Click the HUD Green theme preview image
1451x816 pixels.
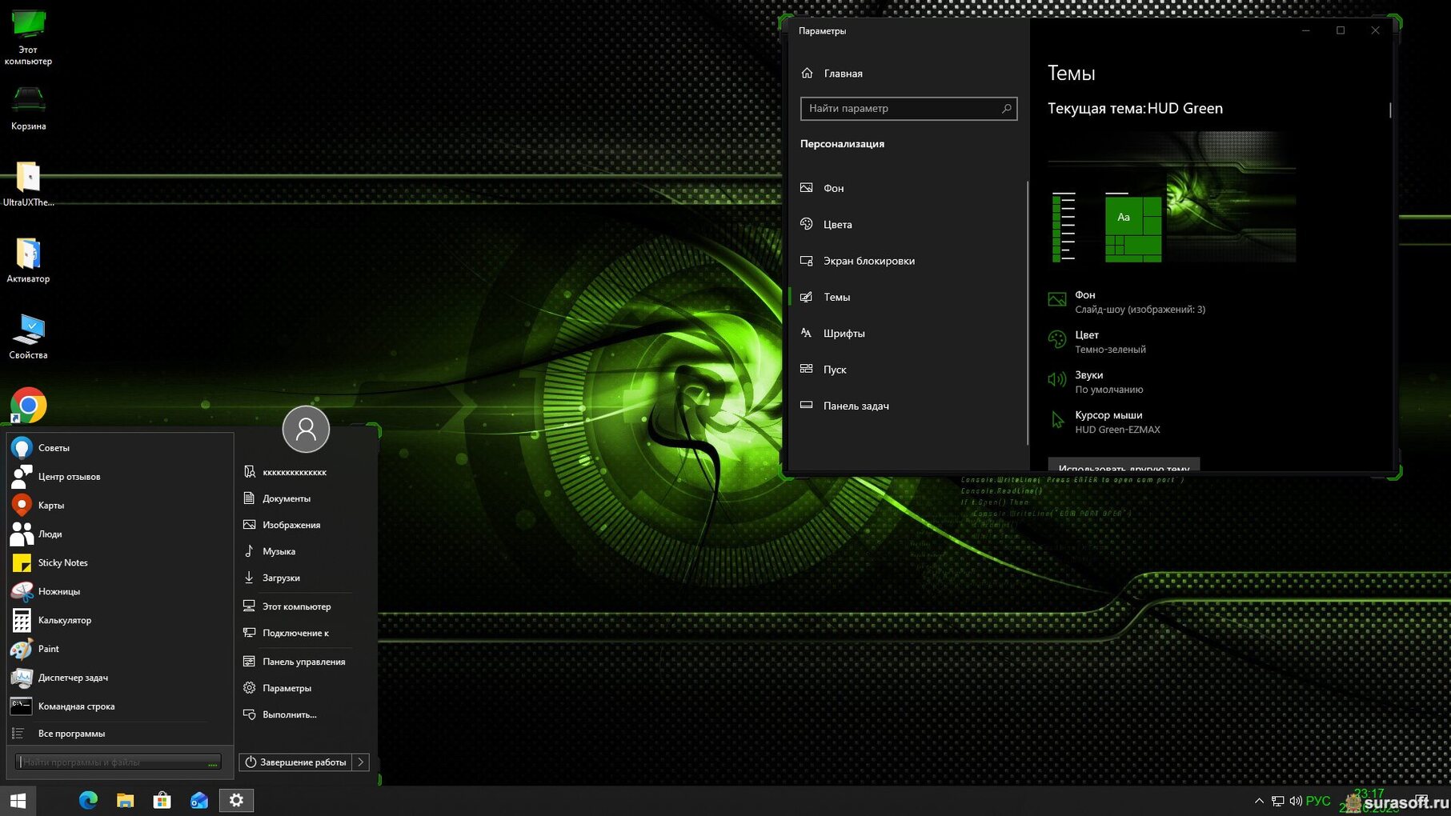click(1171, 198)
